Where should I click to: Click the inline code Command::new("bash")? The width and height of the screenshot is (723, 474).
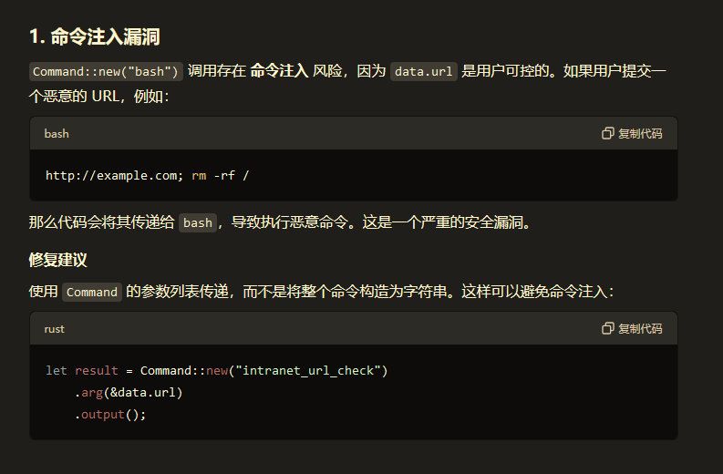107,72
